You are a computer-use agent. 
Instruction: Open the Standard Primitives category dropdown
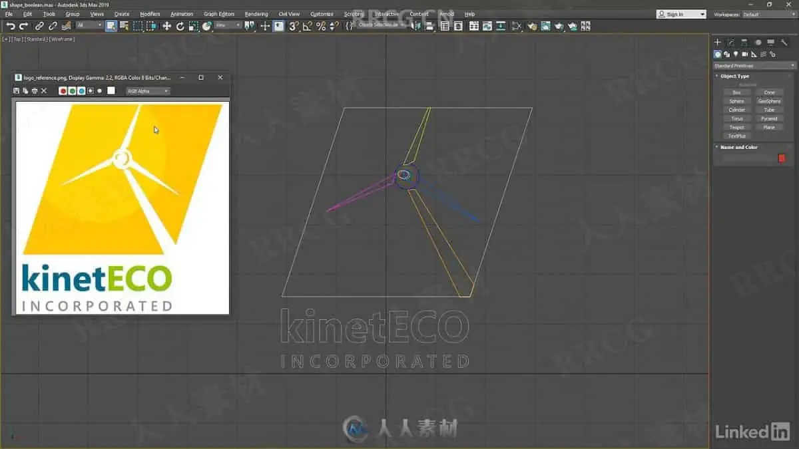click(x=754, y=66)
